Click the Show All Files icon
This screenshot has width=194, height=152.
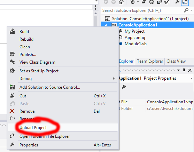[x=167, y=2]
